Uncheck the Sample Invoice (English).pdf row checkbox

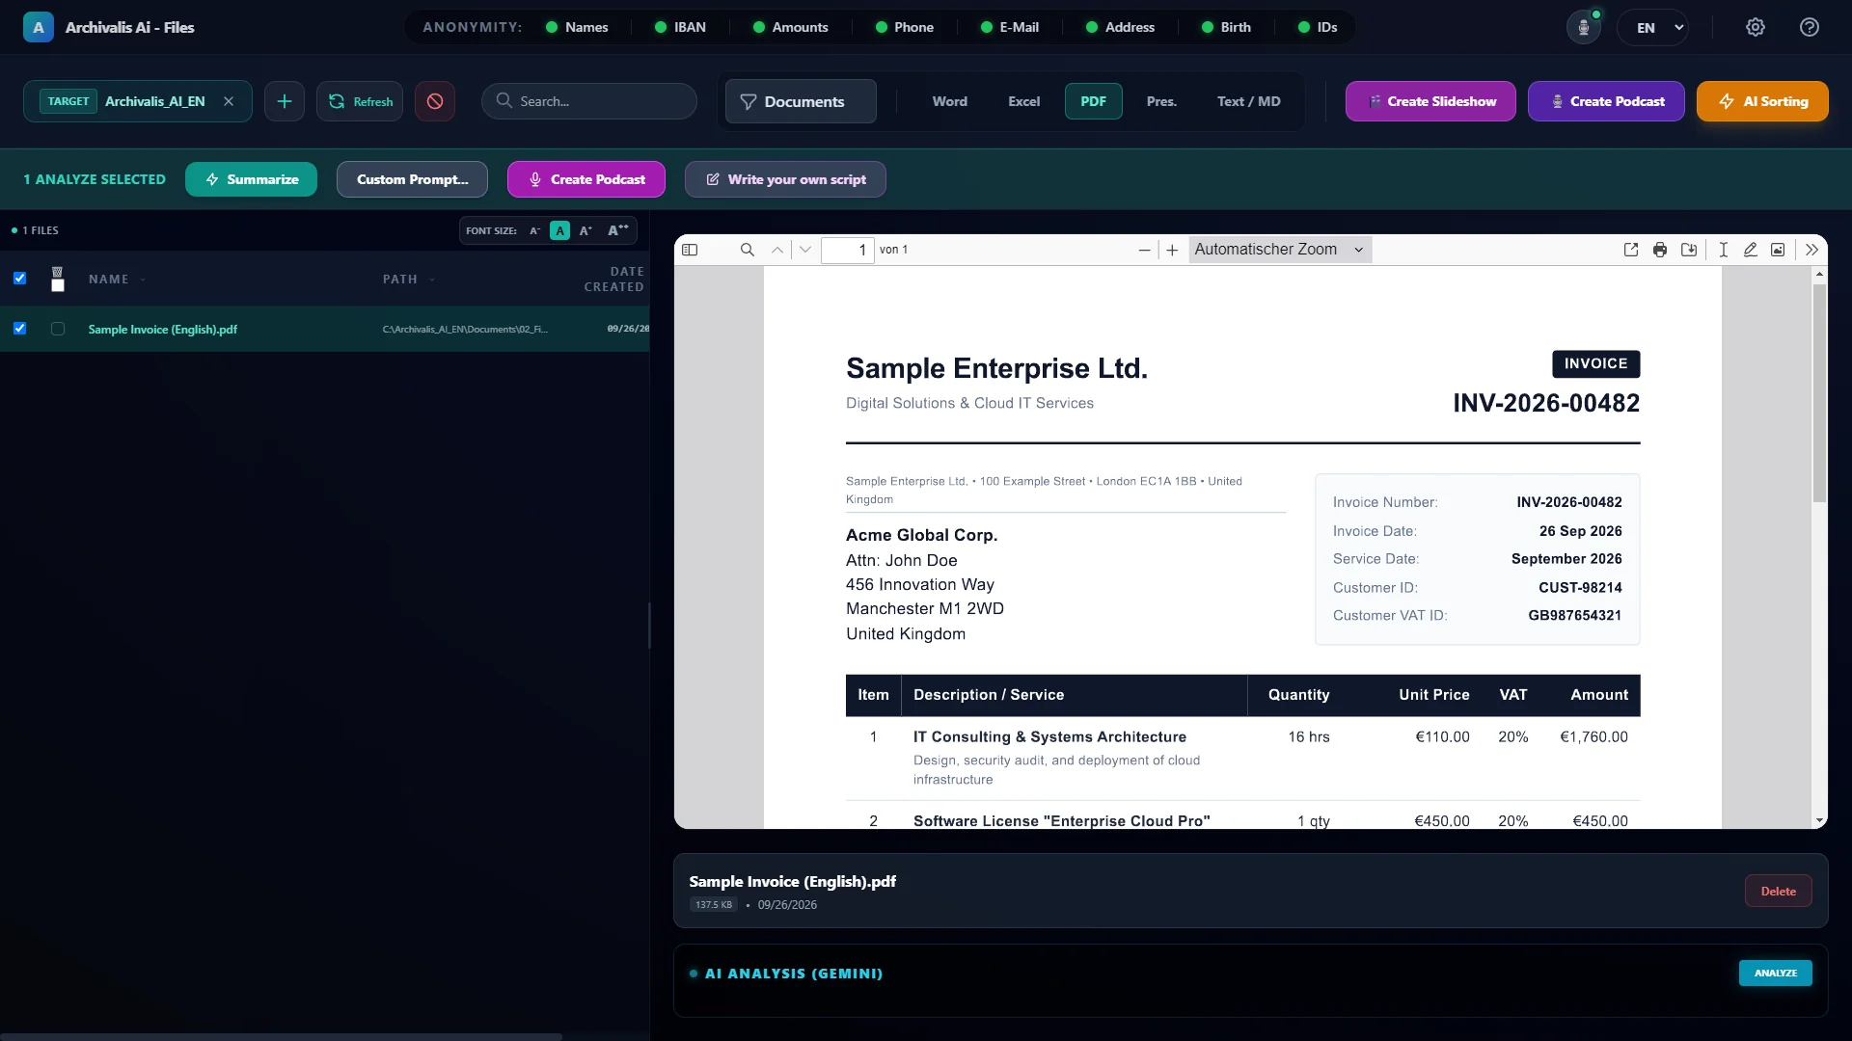[x=19, y=329]
